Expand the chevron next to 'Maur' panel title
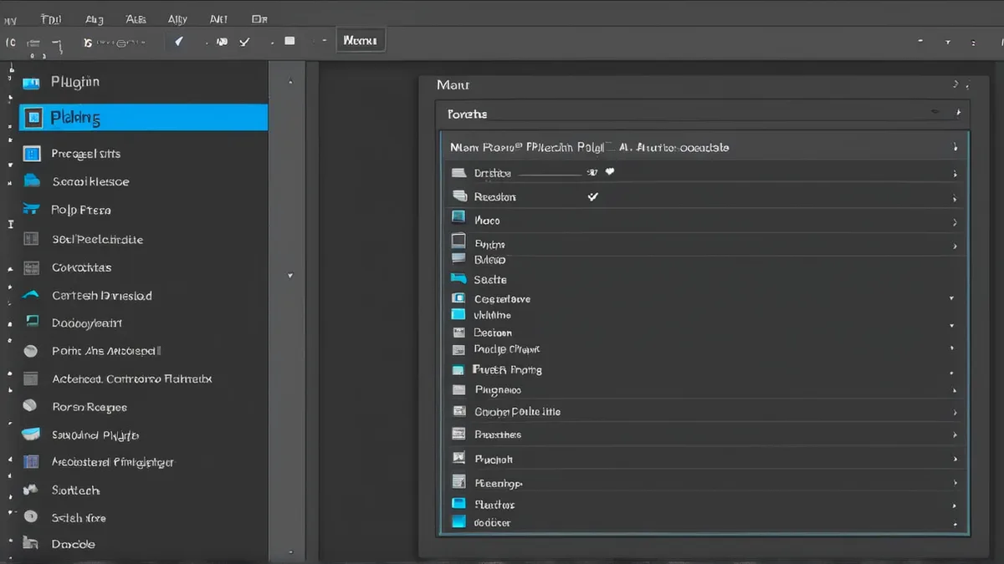Viewport: 1004px width, 564px height. coord(955,84)
